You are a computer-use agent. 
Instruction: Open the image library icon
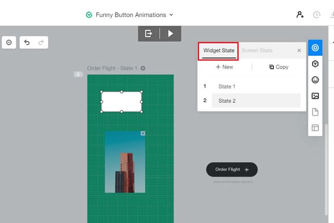click(x=315, y=96)
